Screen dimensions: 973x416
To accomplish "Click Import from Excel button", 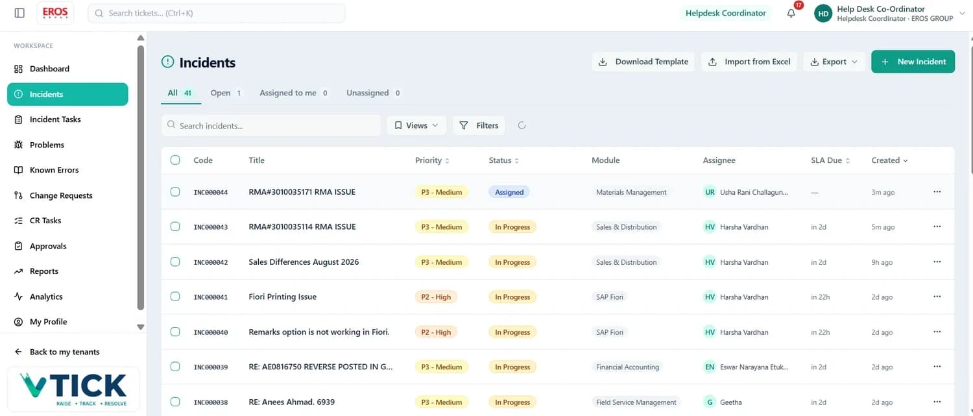I will pyautogui.click(x=749, y=62).
